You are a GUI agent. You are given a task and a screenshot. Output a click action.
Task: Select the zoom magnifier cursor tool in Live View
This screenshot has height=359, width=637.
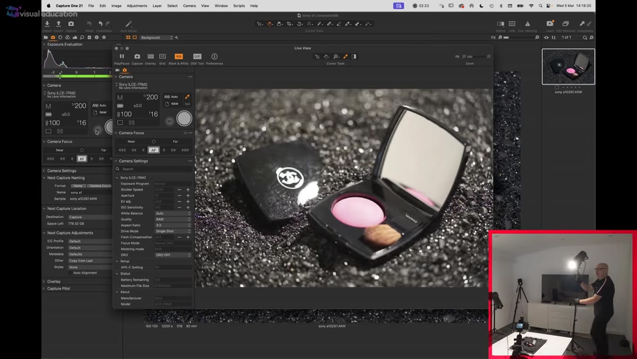tap(336, 56)
